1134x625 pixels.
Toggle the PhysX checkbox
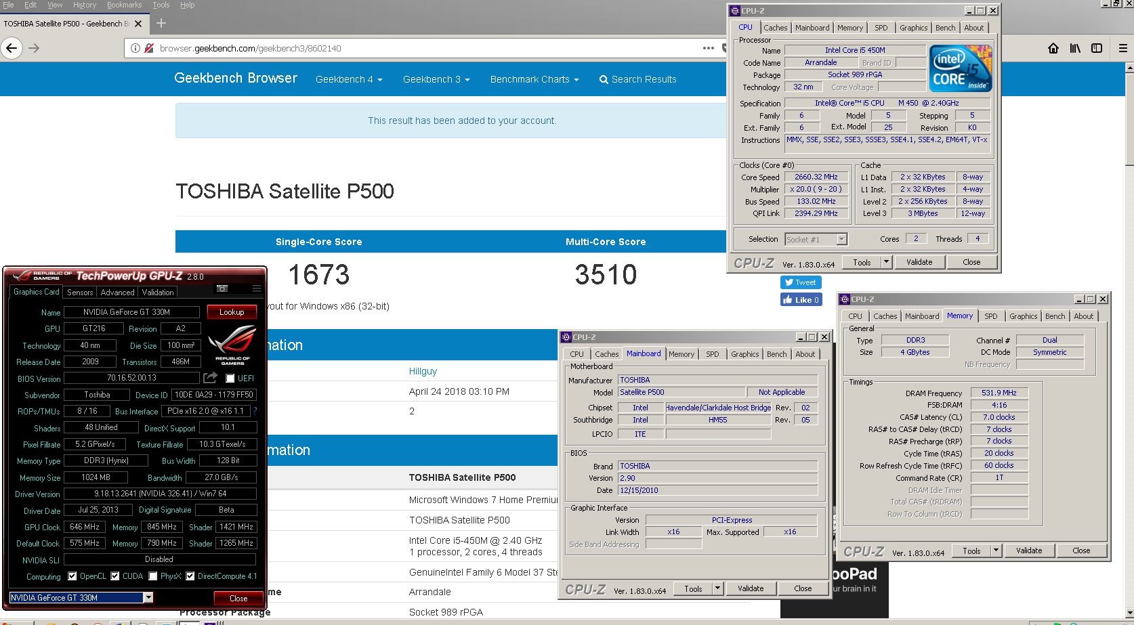point(153,576)
